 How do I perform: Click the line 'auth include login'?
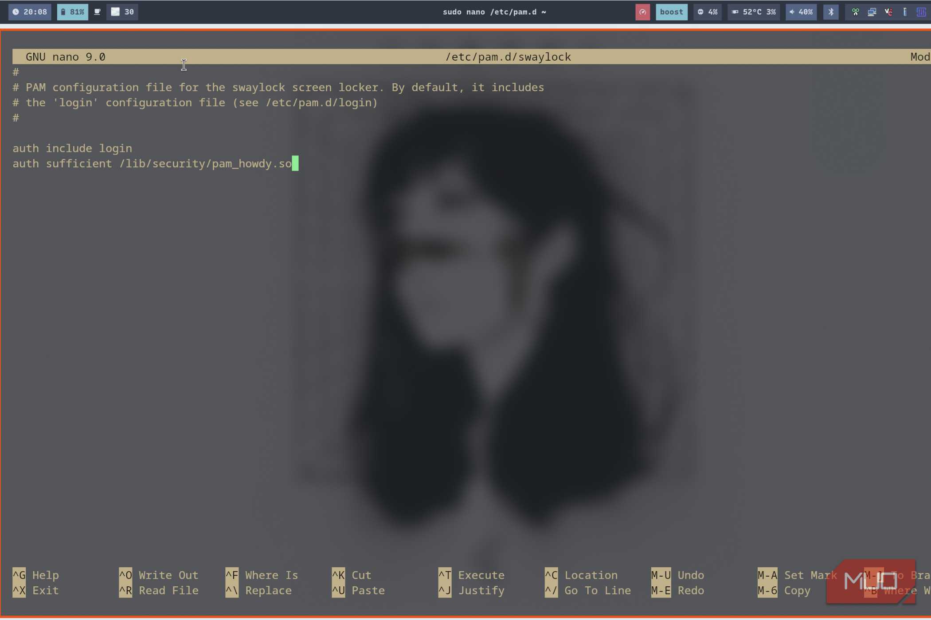click(x=72, y=148)
